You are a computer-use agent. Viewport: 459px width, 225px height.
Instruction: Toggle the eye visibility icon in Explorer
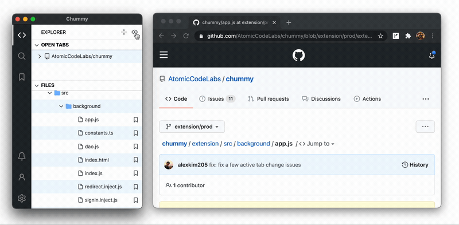coord(134,32)
